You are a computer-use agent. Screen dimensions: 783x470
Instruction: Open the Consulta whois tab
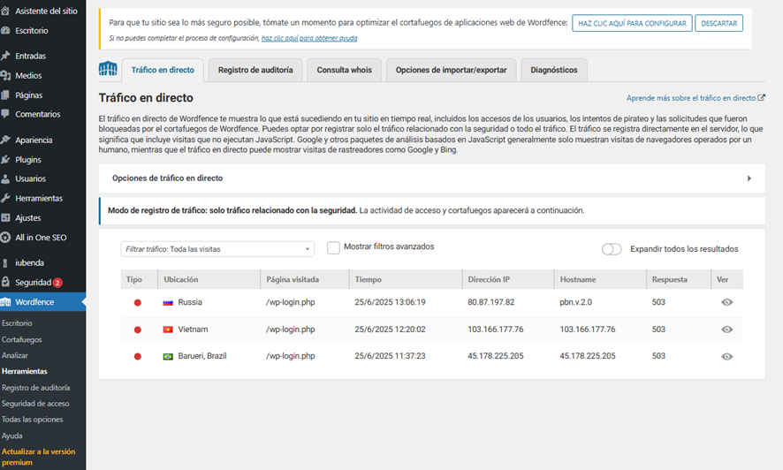point(344,70)
